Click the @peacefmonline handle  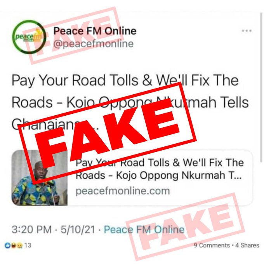(x=94, y=44)
